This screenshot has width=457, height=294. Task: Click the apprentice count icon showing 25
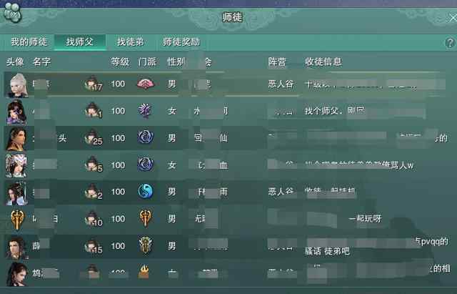pos(94,138)
